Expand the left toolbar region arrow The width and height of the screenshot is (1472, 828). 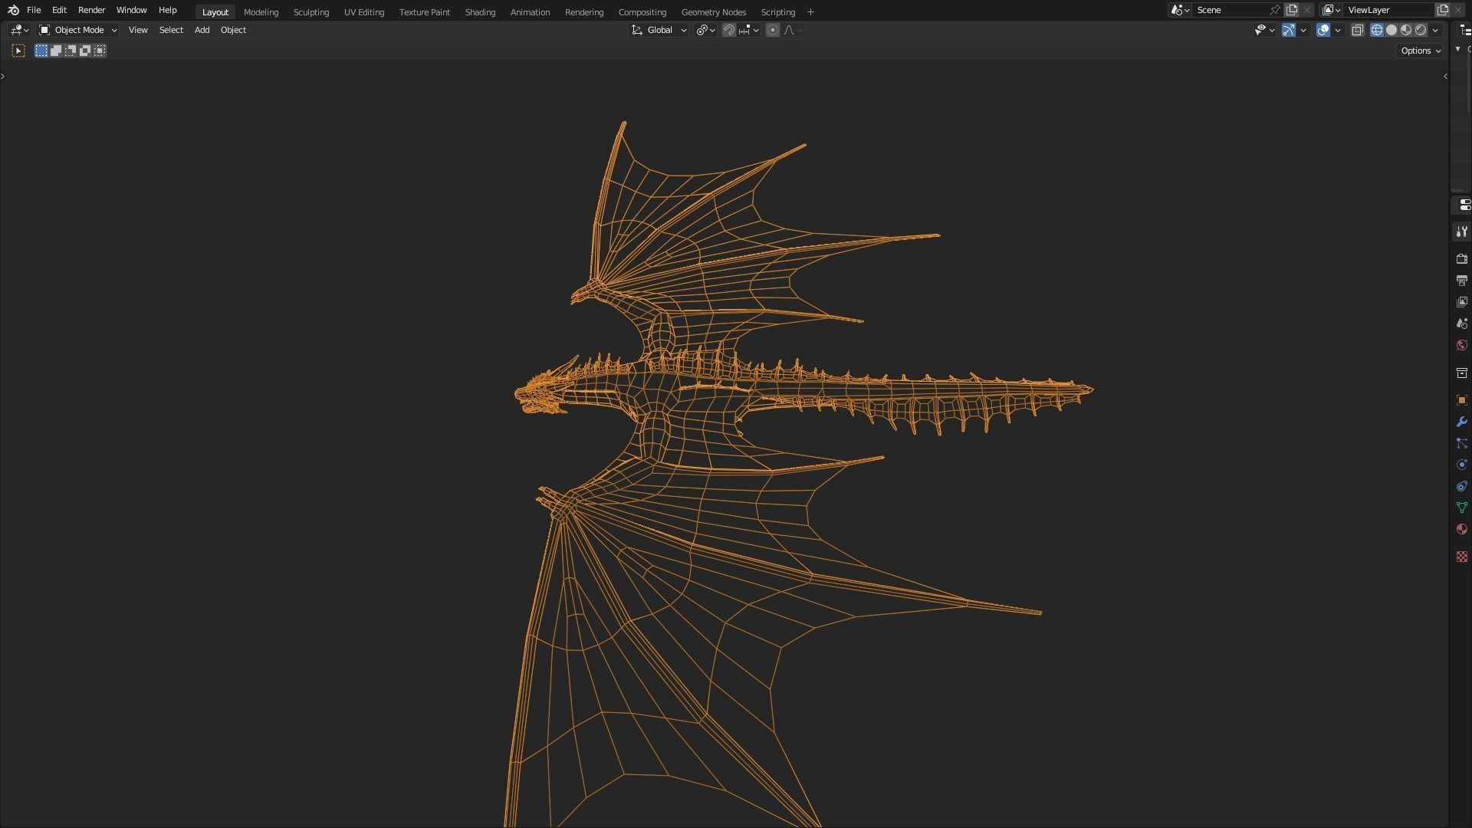point(3,76)
